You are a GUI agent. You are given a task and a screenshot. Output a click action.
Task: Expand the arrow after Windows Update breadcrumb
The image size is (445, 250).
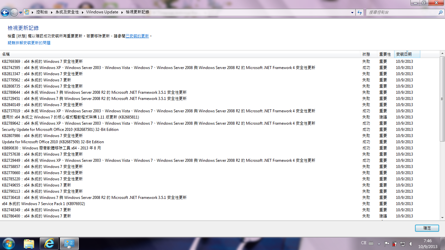point(122,12)
